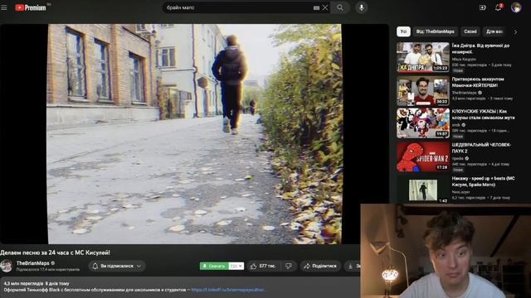Open Їжа Дніпра video title link

[480, 49]
